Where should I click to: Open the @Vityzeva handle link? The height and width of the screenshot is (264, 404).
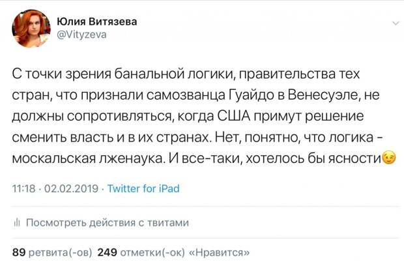click(x=81, y=35)
